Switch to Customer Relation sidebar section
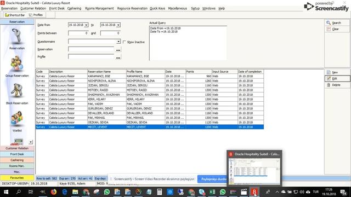Screen dimensions: 351x197 click(x=17, y=148)
